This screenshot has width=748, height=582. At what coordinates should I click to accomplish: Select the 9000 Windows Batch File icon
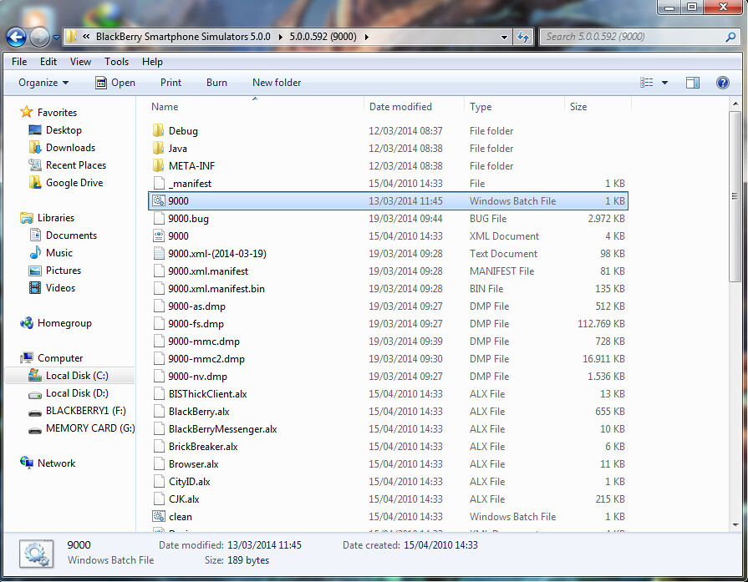159,201
